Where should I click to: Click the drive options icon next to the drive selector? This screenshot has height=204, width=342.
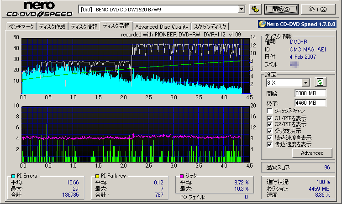coord(255,9)
